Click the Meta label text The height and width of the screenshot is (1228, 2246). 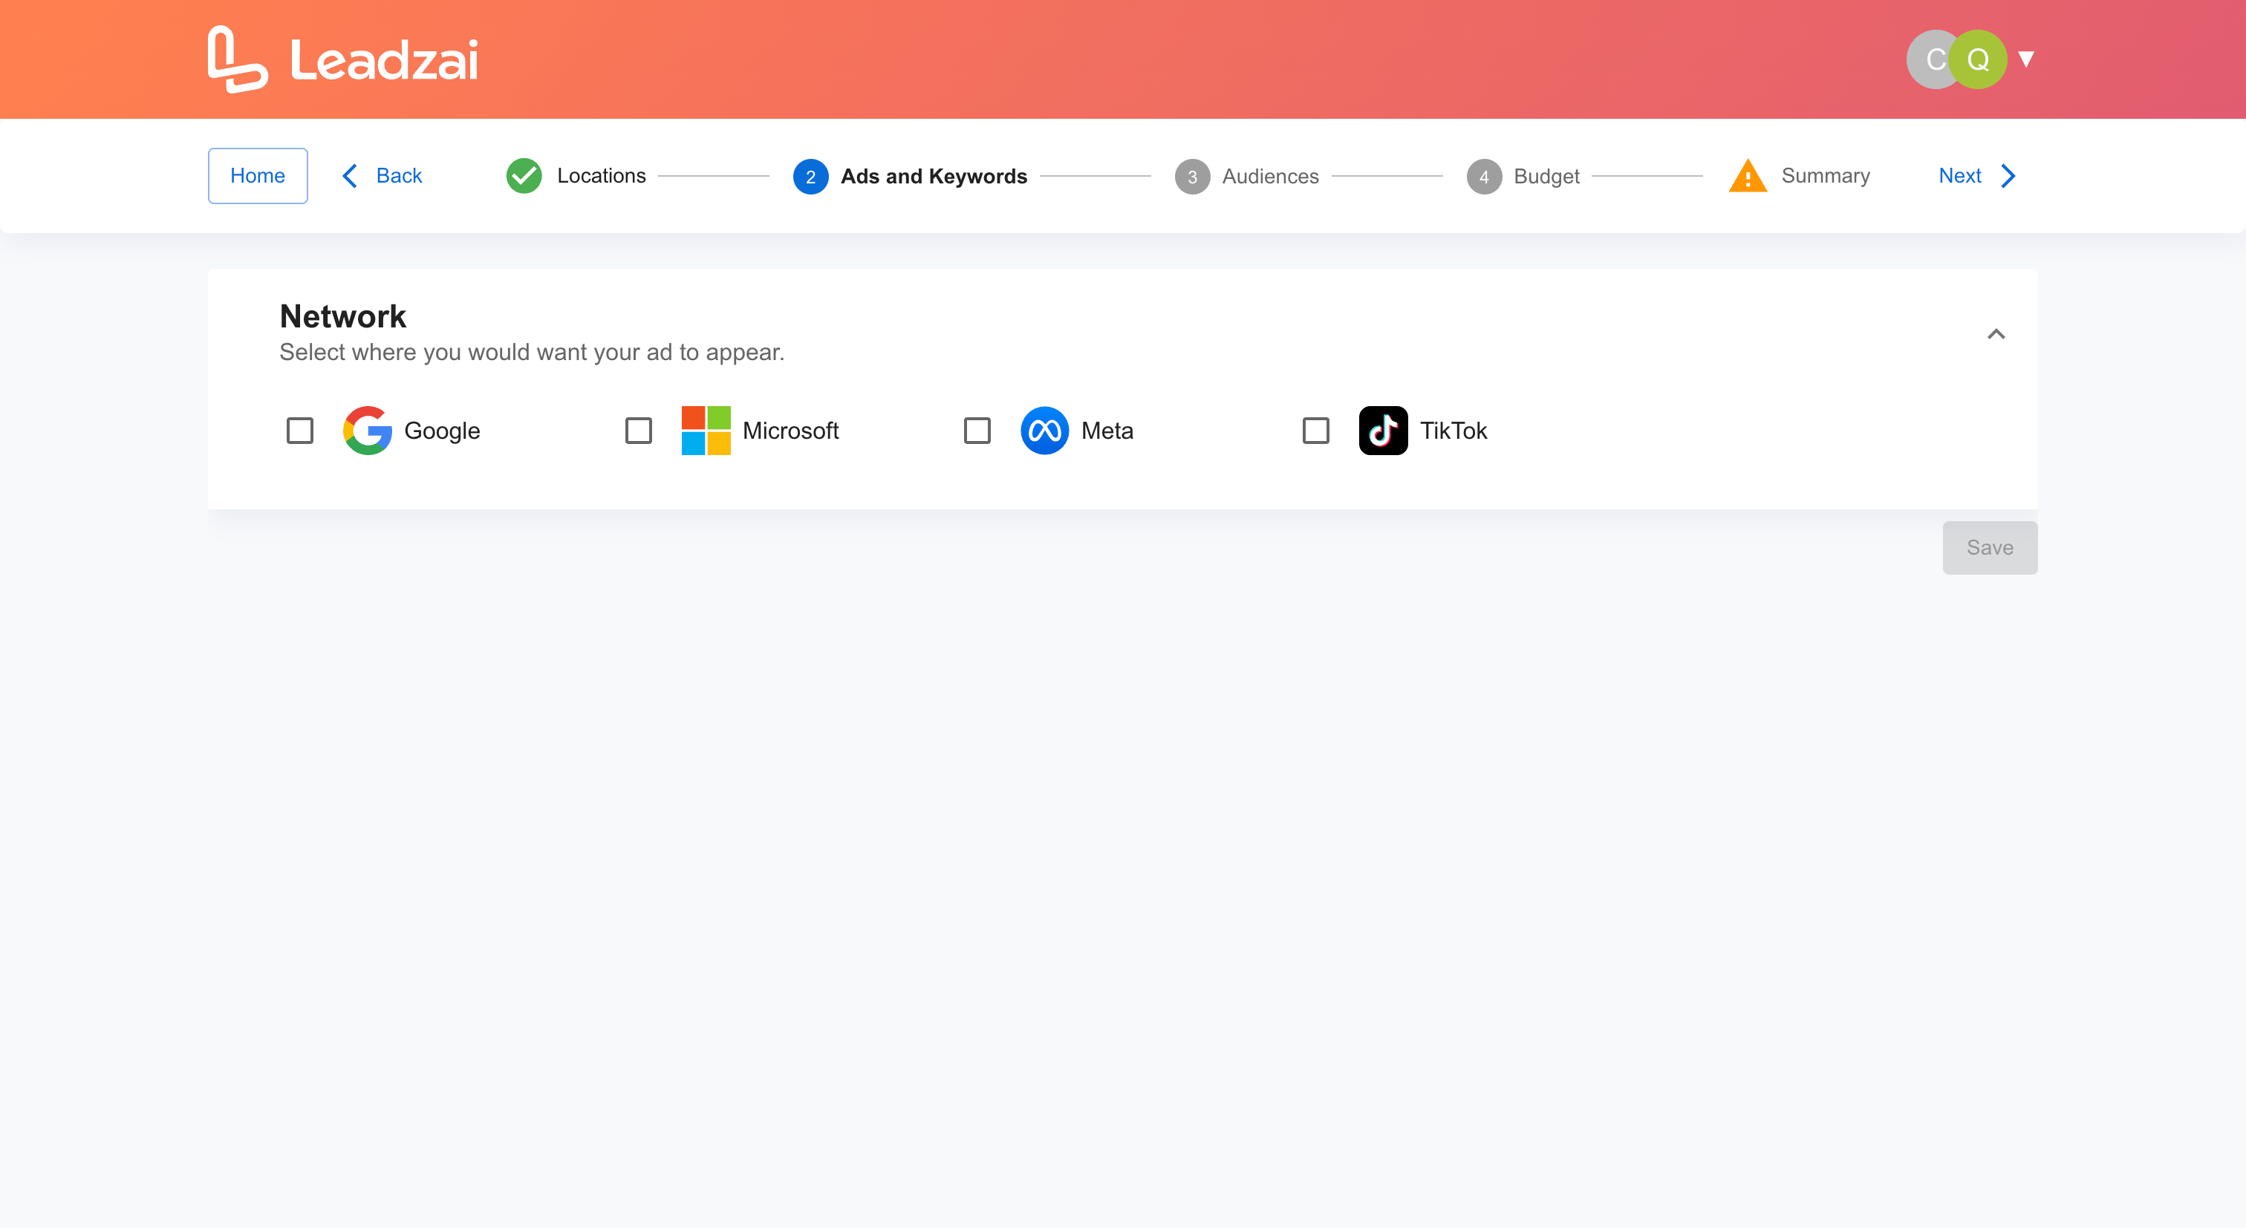[x=1107, y=431]
